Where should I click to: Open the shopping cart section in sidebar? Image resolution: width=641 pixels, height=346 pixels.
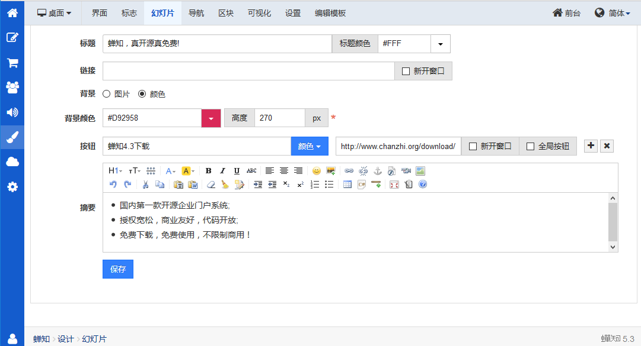pyautogui.click(x=12, y=62)
